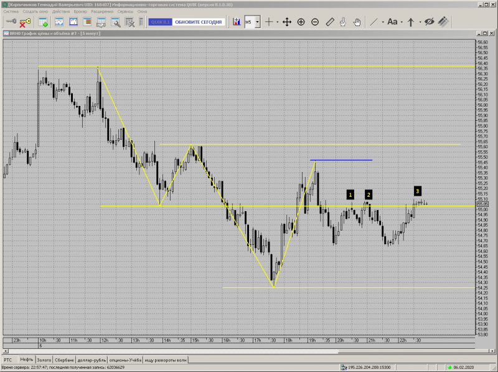The height and width of the screenshot is (372, 498).
Task: Open the Брокер menu
Action: click(80, 11)
